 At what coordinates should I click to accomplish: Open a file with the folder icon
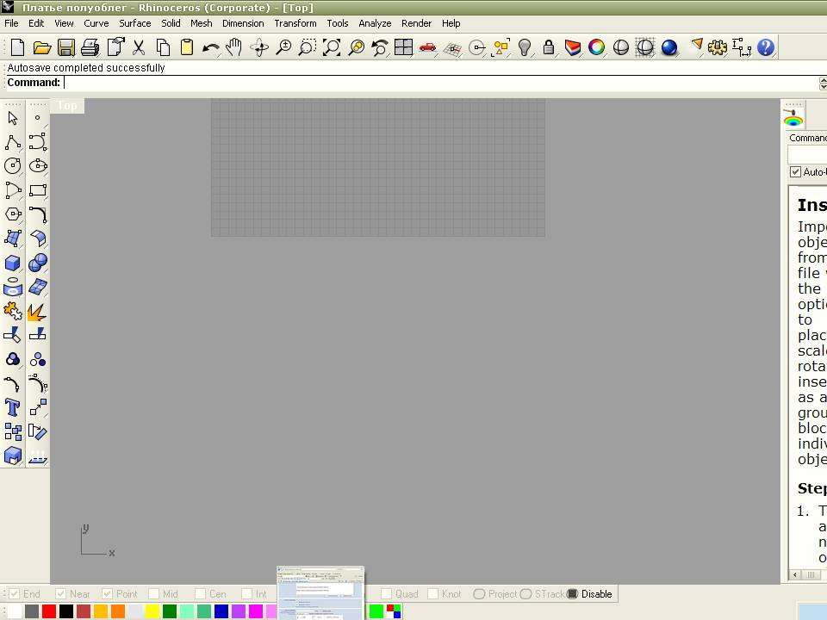(41, 47)
